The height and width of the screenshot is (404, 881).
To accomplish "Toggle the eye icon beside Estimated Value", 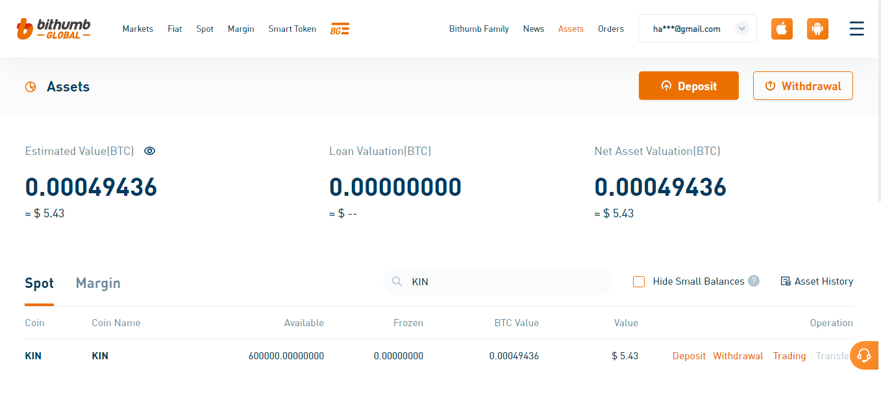I will 150,151.
